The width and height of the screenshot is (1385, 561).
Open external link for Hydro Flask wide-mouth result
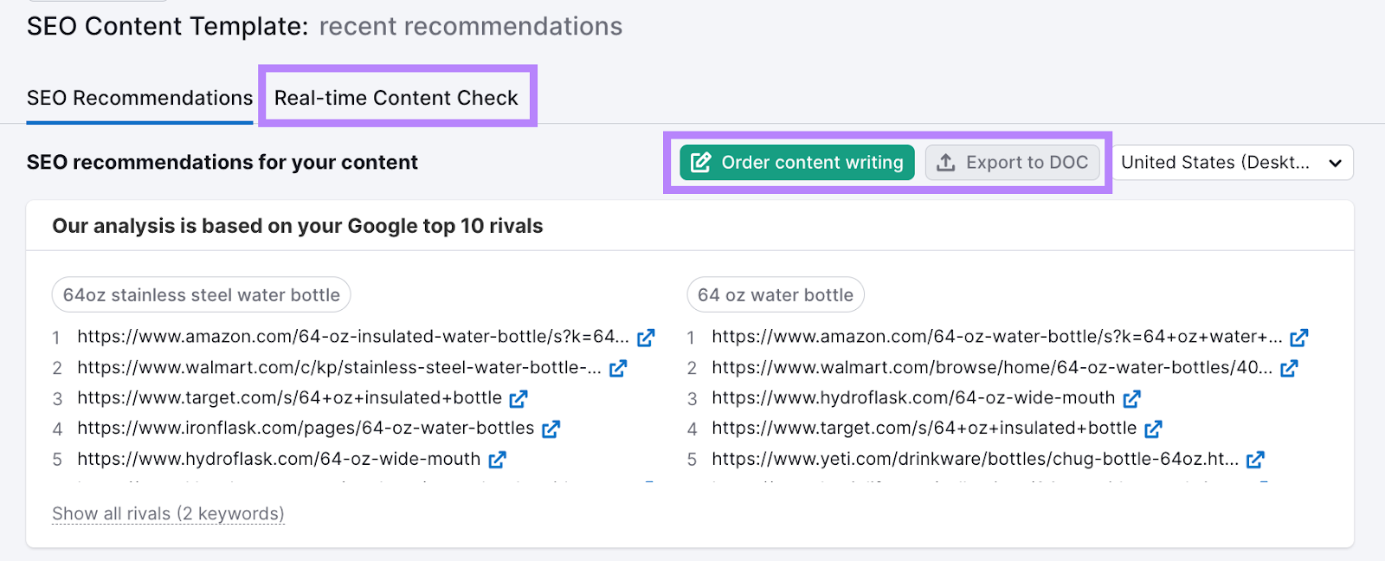click(498, 459)
